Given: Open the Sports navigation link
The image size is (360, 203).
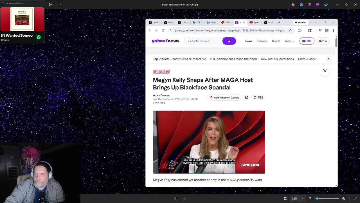Looking at the screenshot, I should click(x=276, y=41).
